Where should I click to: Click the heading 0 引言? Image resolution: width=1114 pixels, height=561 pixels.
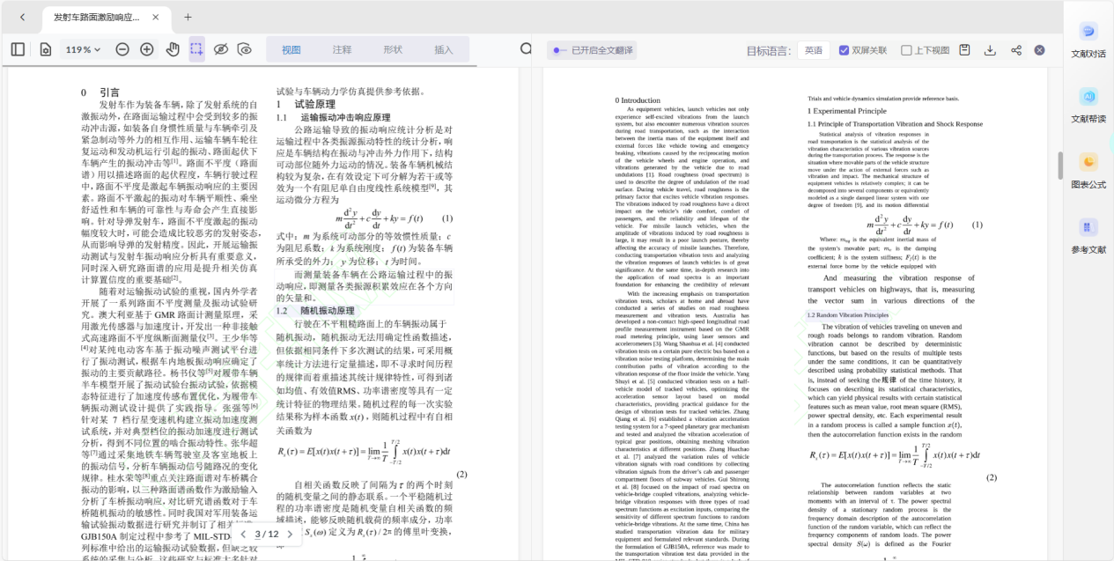(100, 92)
